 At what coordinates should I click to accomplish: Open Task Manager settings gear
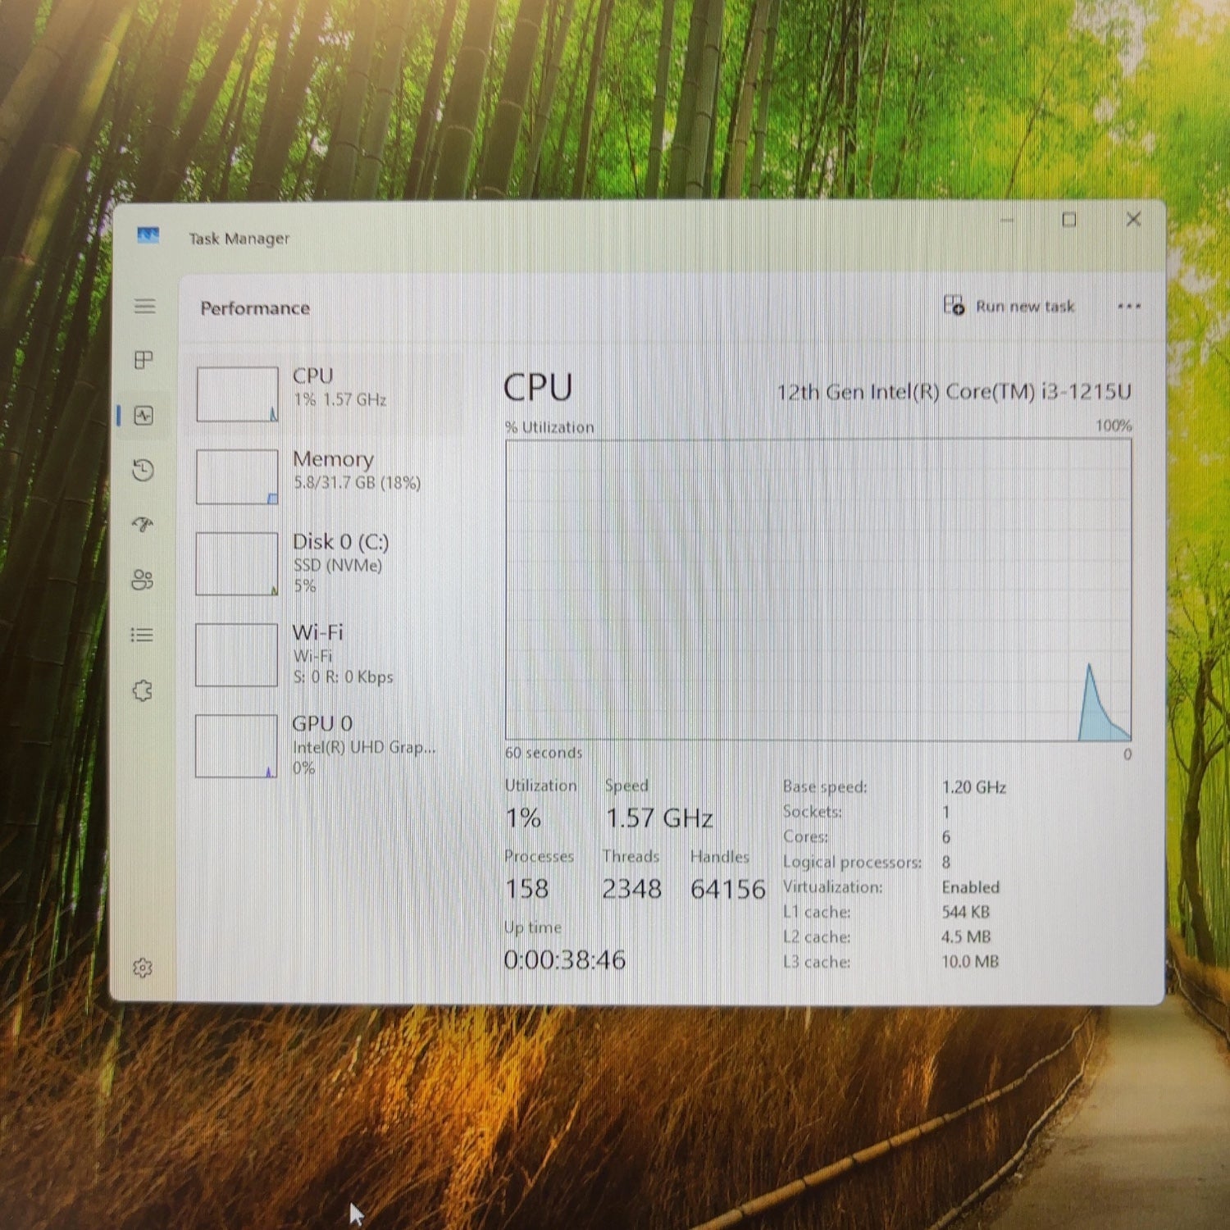[x=143, y=968]
